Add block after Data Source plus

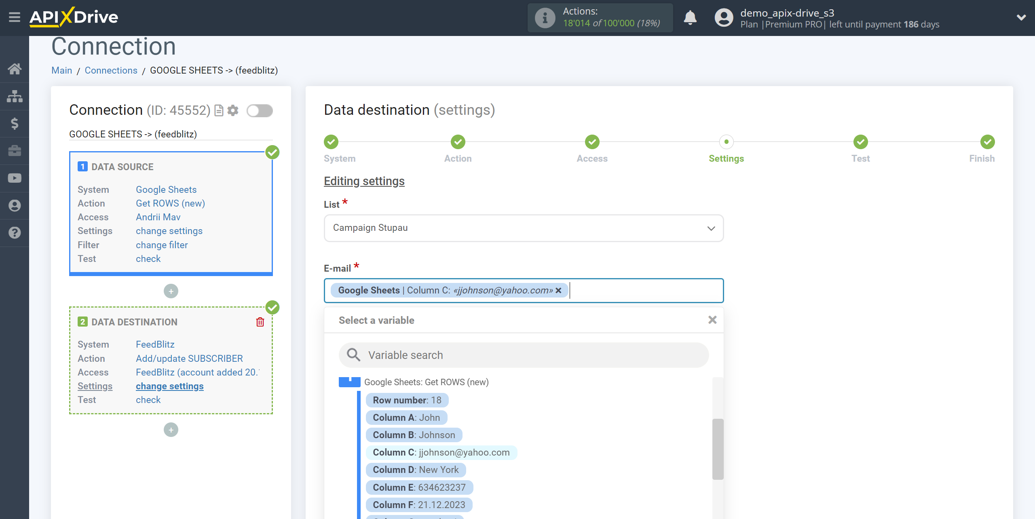pyautogui.click(x=171, y=291)
